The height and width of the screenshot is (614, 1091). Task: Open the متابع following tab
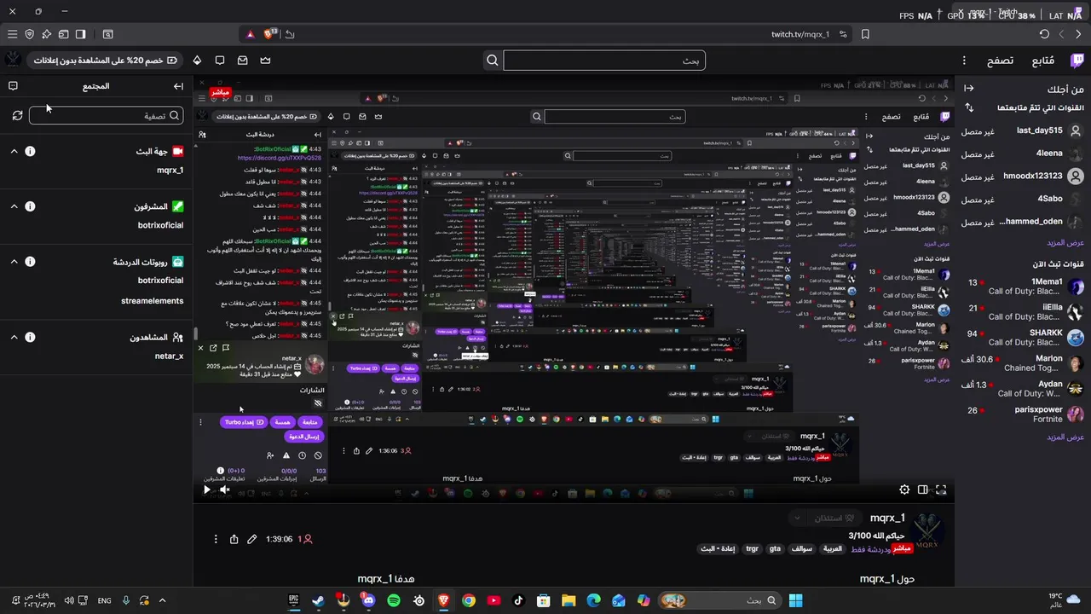(1043, 61)
